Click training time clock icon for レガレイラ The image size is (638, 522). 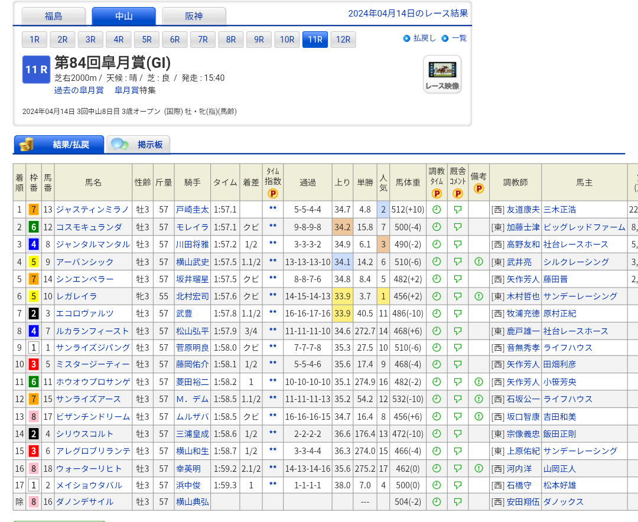point(437,296)
